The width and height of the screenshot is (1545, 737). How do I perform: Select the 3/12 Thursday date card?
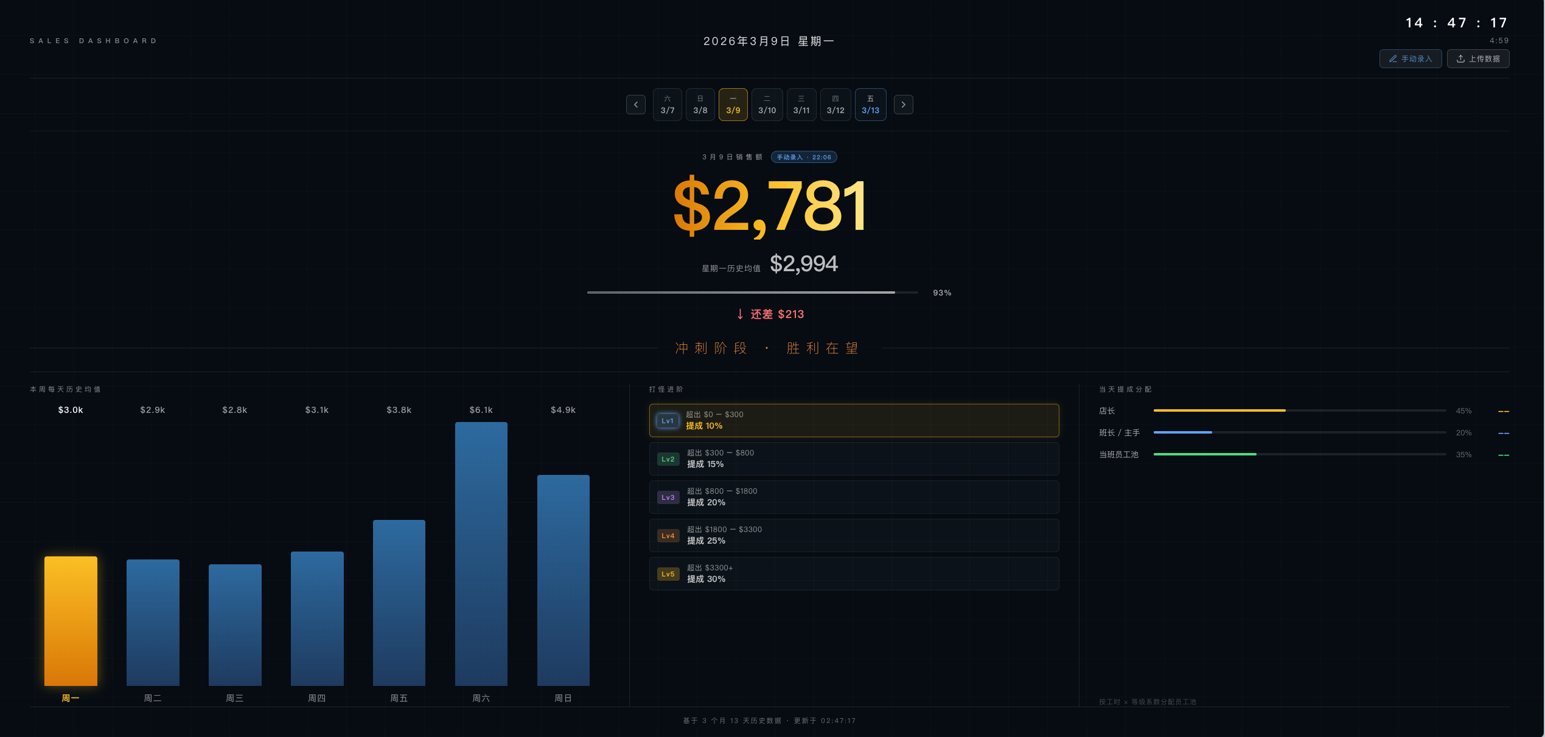tap(835, 104)
